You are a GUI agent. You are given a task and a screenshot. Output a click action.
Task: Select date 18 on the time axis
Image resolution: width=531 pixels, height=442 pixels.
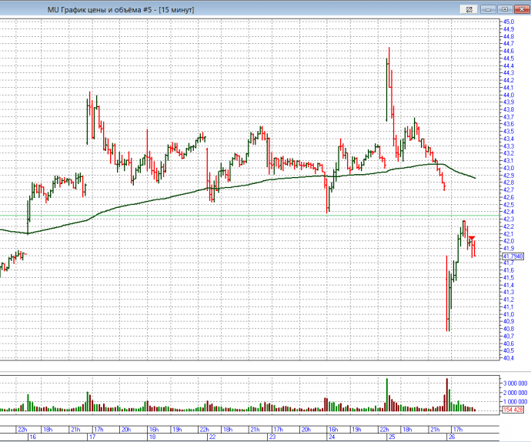tap(152, 437)
